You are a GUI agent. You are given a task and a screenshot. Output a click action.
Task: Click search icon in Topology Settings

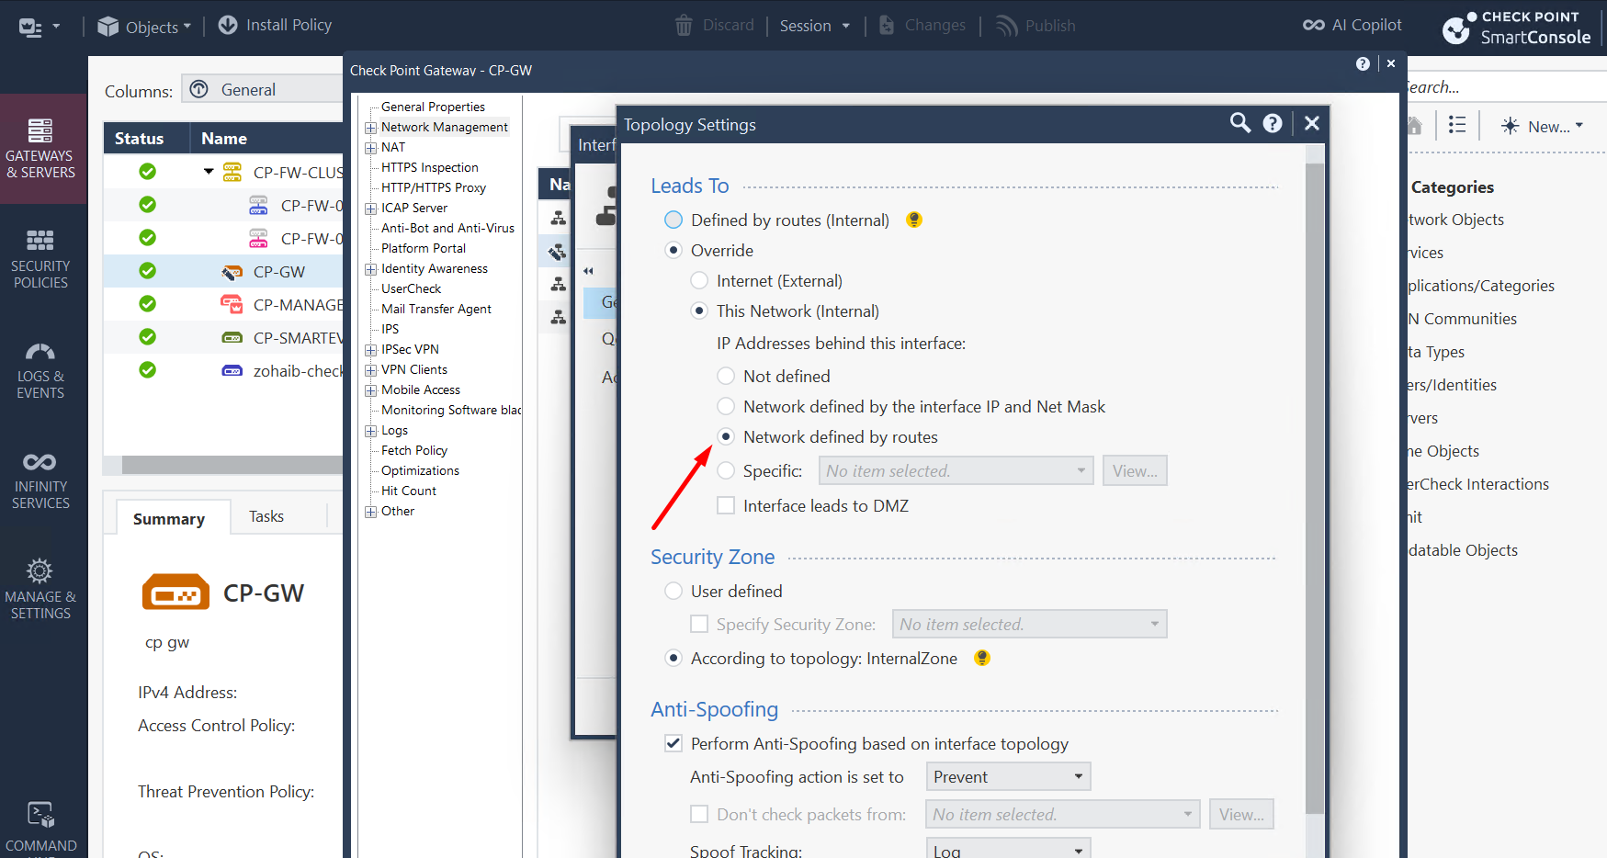tap(1240, 123)
